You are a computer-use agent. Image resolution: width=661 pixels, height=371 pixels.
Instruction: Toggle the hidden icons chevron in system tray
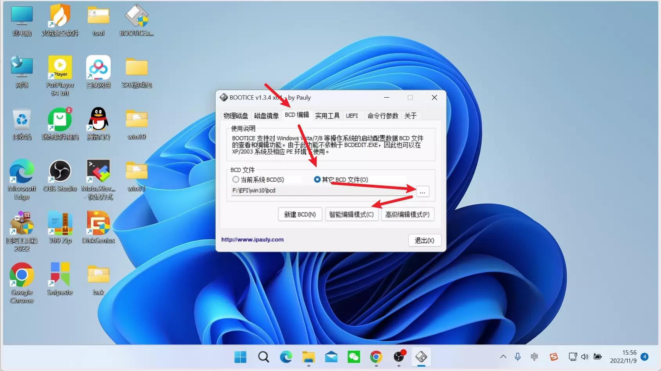pyautogui.click(x=503, y=357)
